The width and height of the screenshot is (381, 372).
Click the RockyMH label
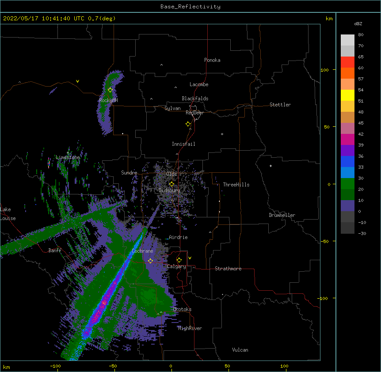(x=108, y=100)
